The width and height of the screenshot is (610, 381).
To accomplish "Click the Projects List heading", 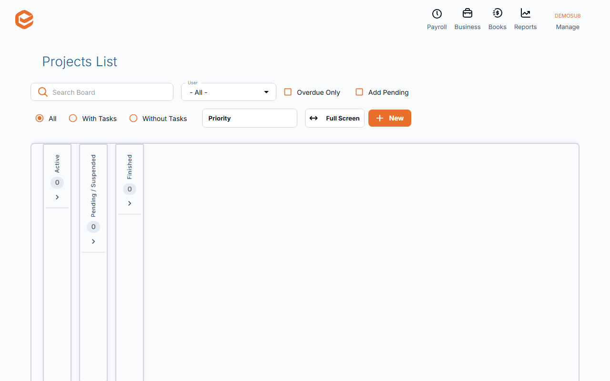I will (x=80, y=61).
